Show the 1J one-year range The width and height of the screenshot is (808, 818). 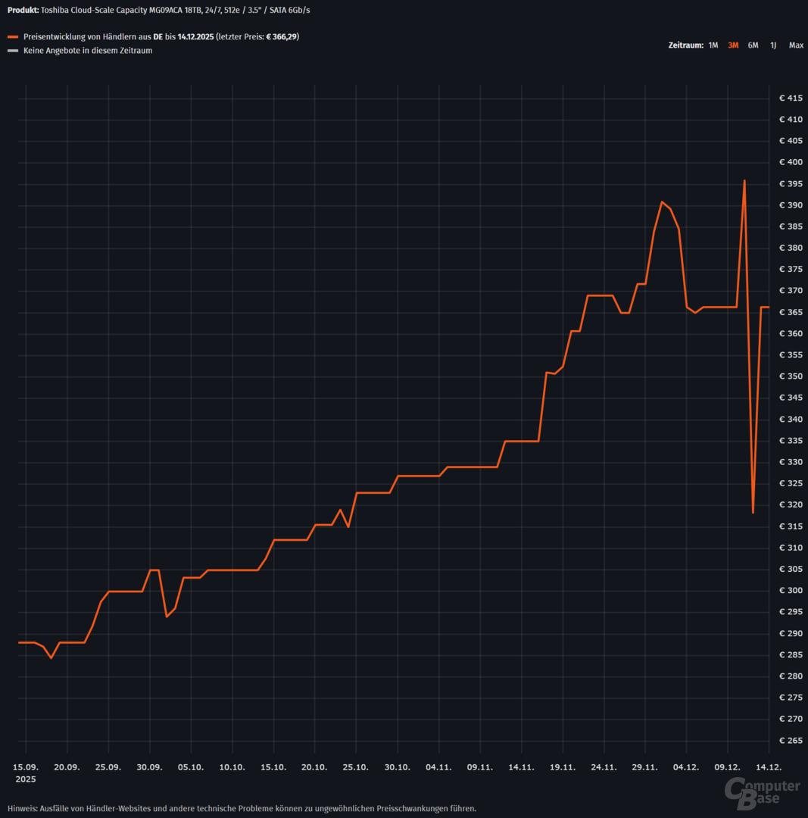point(773,45)
